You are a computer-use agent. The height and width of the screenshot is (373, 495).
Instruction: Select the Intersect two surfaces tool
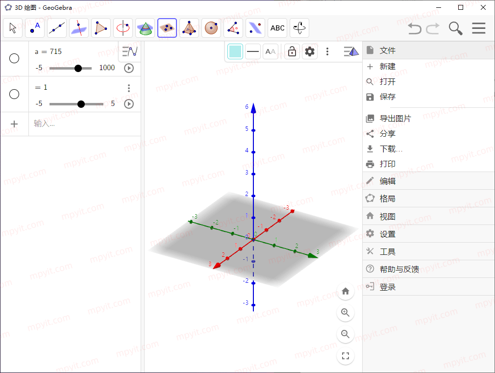[145, 28]
